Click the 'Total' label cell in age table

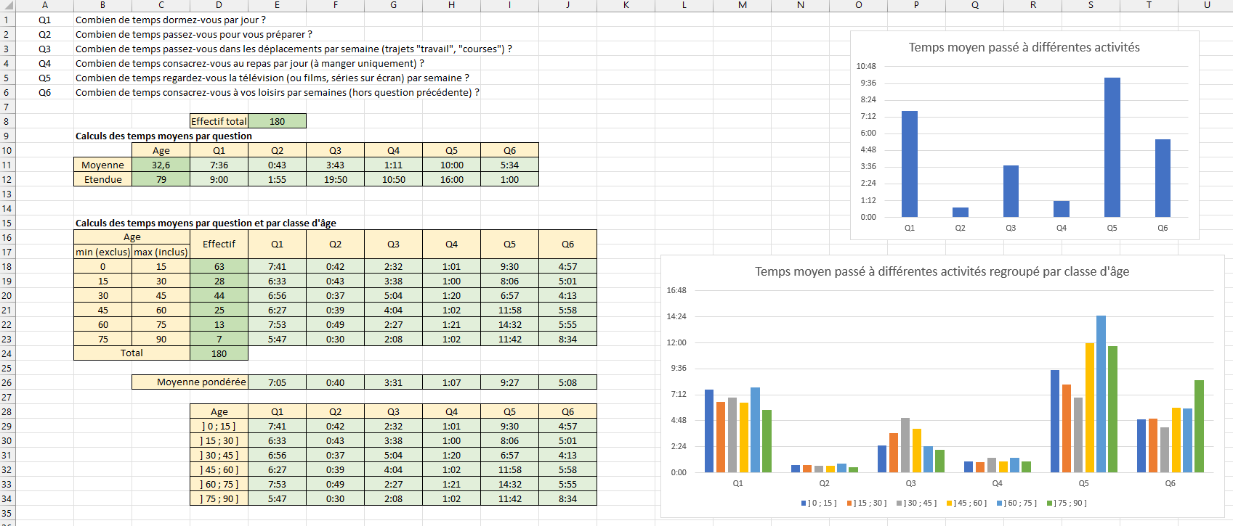132,353
